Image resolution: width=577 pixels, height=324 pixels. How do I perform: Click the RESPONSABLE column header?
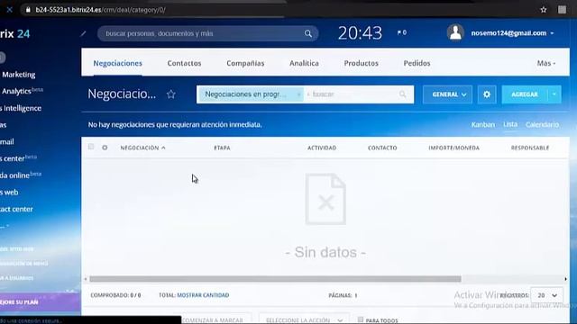pyautogui.click(x=530, y=148)
